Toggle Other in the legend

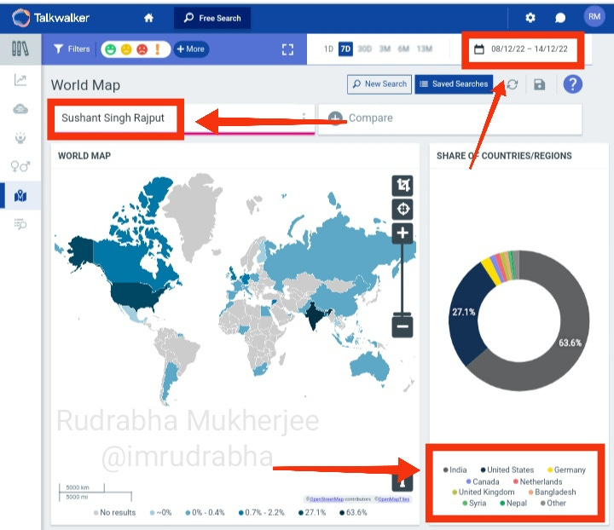(x=553, y=503)
